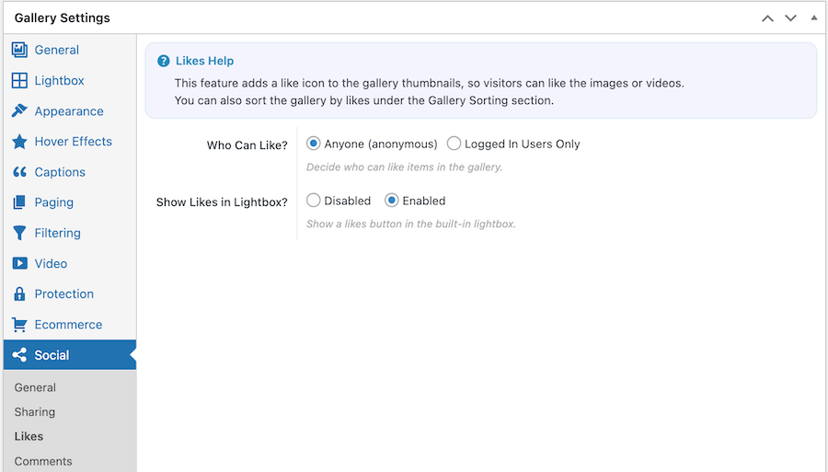Screen dimensions: 828x472
Task: Click 'Show a likes button' description
Action: point(411,224)
